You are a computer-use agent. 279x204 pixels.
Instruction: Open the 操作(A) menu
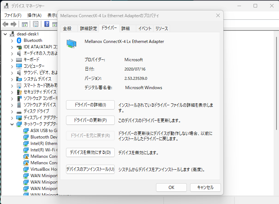(34, 15)
